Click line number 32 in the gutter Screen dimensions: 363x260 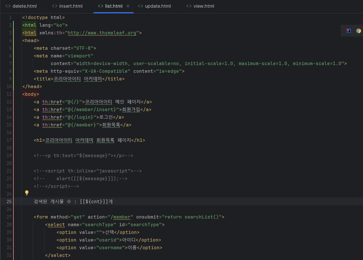9,255
